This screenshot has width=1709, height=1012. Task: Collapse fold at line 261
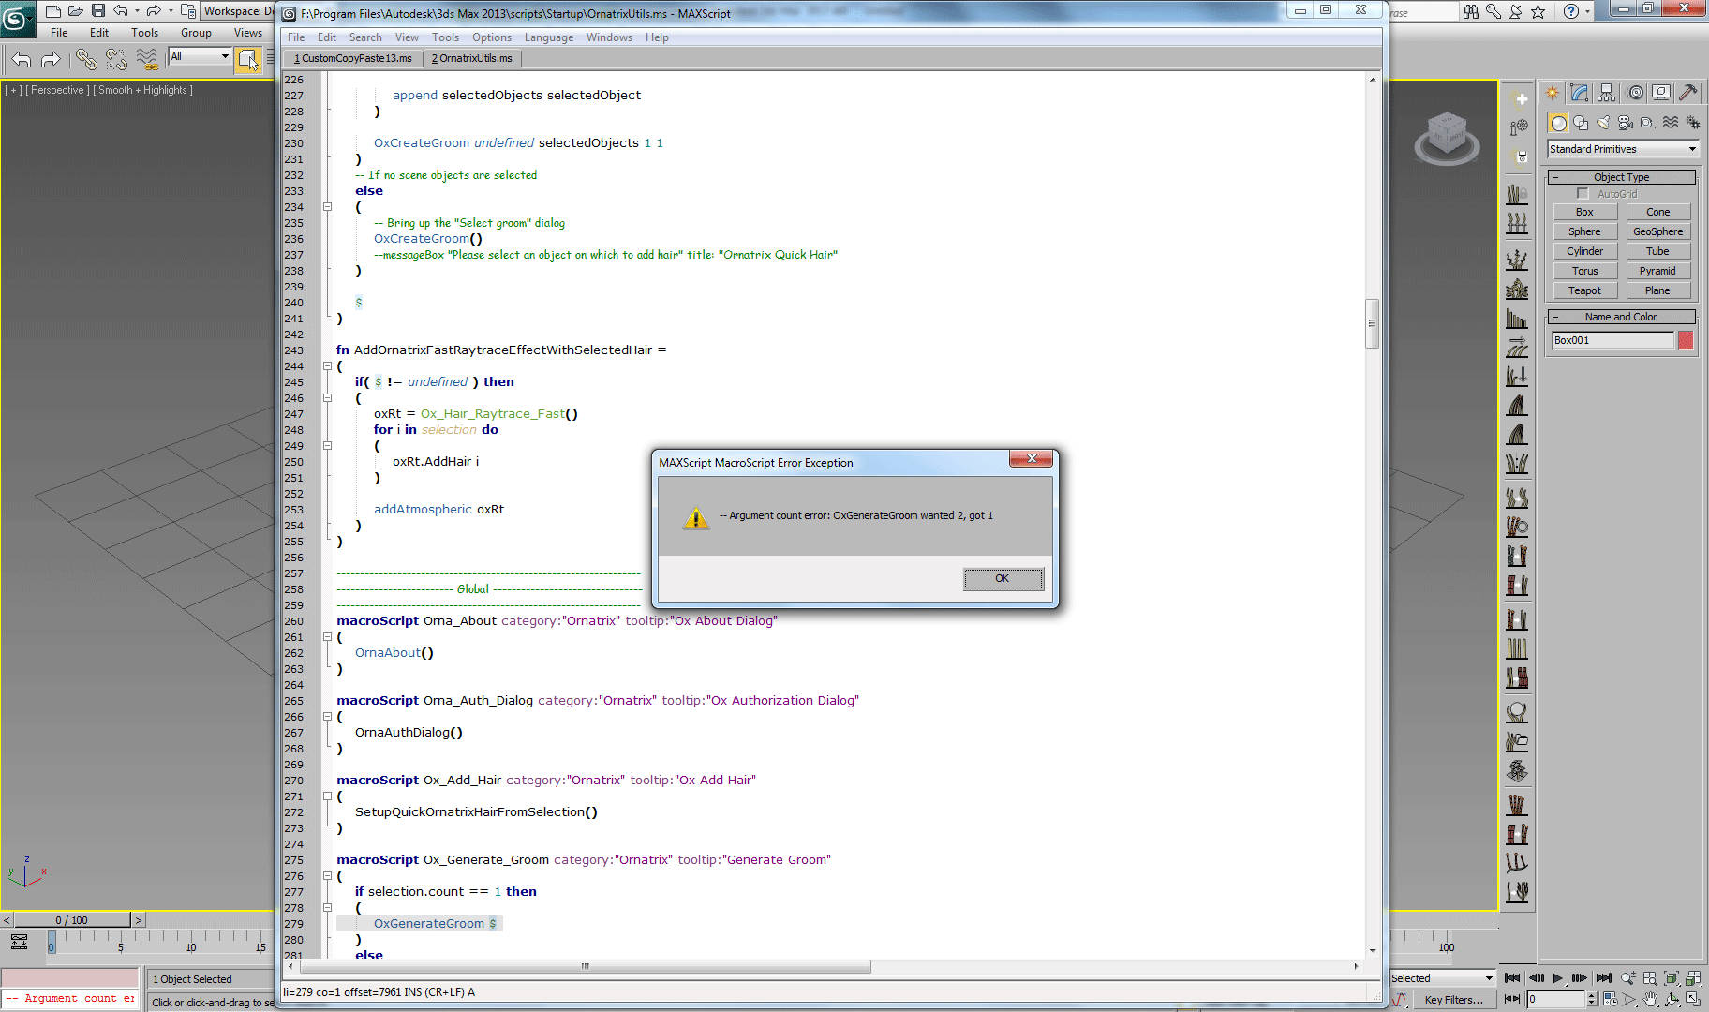(x=327, y=637)
